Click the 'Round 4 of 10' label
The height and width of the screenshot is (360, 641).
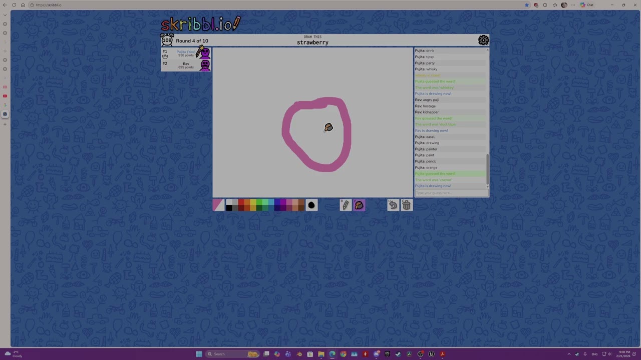(192, 41)
